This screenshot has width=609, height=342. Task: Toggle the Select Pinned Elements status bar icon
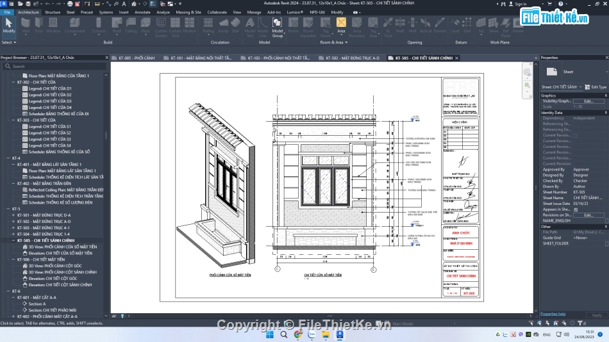tap(547, 323)
